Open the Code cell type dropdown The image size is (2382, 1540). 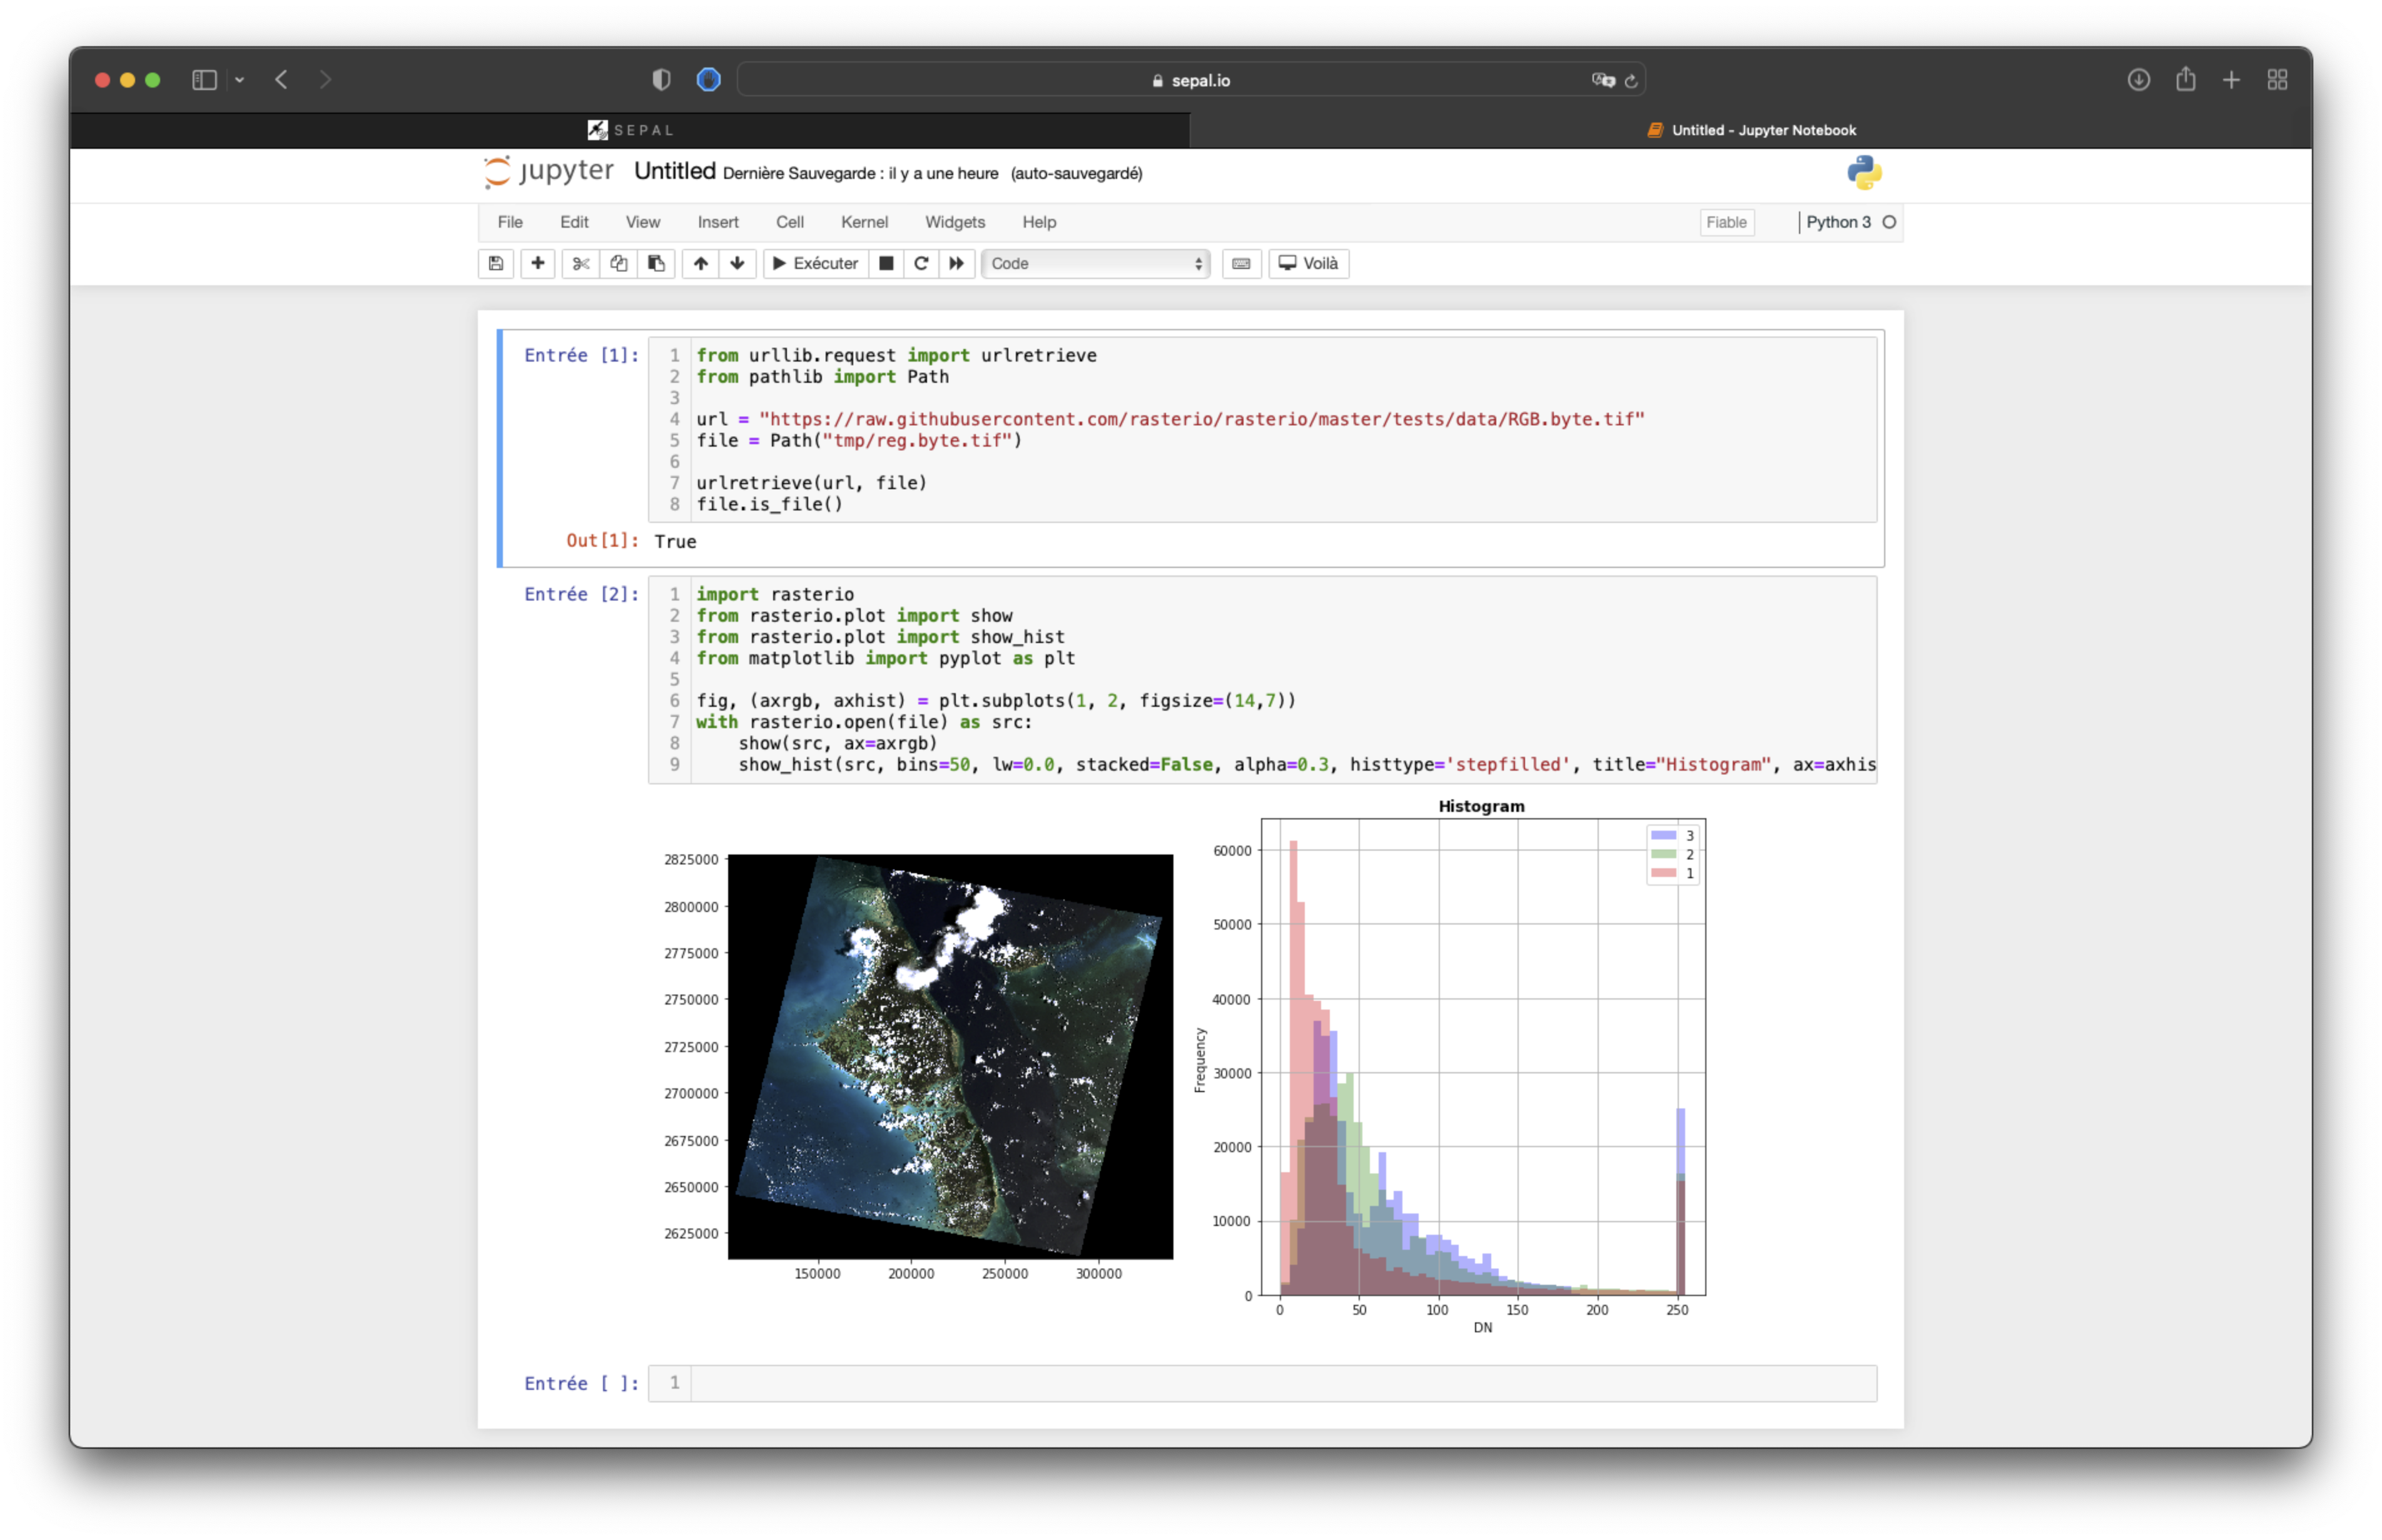pos(1096,263)
